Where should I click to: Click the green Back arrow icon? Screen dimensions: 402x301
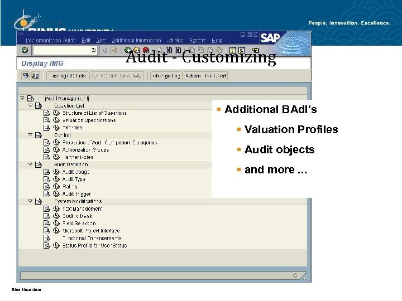click(x=127, y=50)
